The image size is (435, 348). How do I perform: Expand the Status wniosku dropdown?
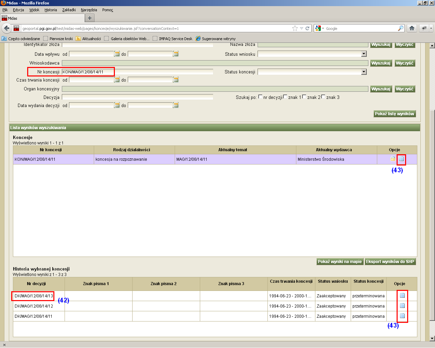point(364,54)
